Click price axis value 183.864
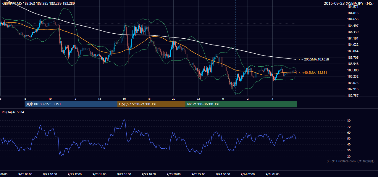378x177 pixels. 353,51
